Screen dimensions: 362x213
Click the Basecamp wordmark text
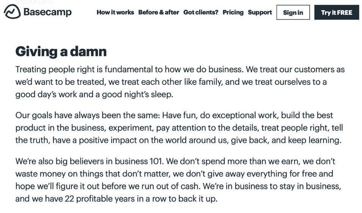(x=47, y=12)
